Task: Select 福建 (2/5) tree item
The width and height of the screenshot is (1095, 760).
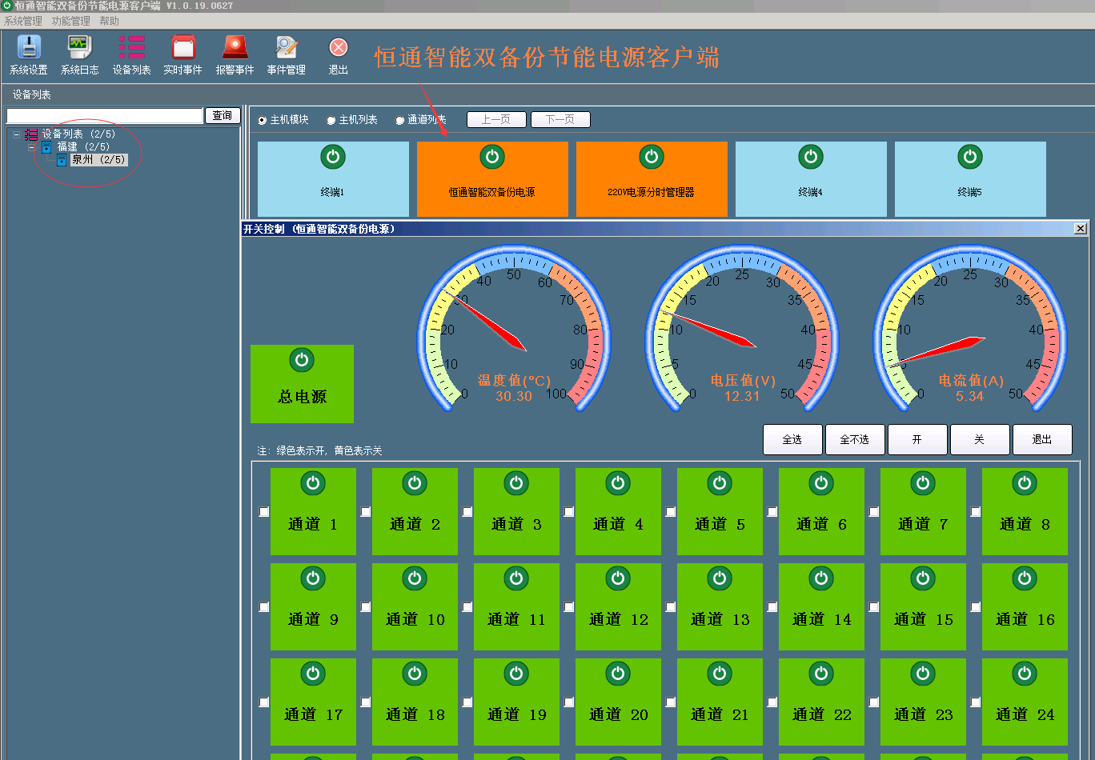Action: pyautogui.click(x=83, y=147)
